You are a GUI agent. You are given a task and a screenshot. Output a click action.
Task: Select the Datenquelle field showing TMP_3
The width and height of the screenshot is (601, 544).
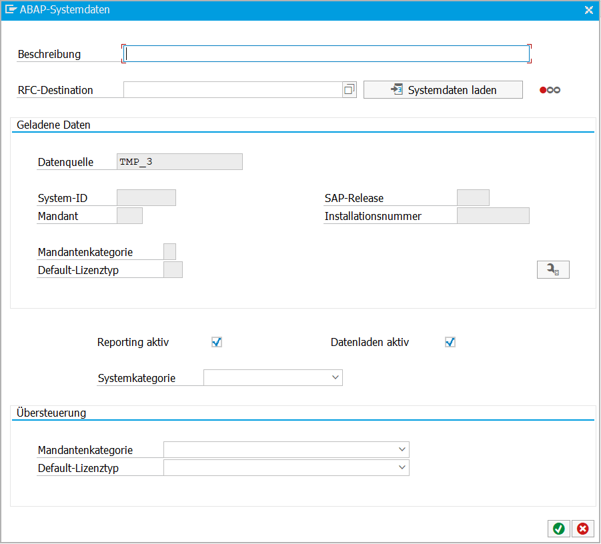(x=180, y=161)
